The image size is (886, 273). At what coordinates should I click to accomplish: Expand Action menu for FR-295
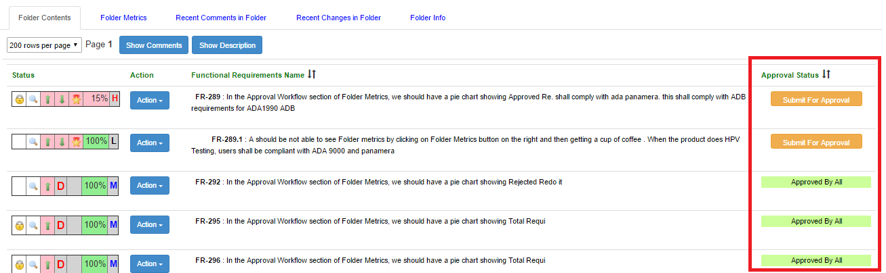tap(150, 224)
